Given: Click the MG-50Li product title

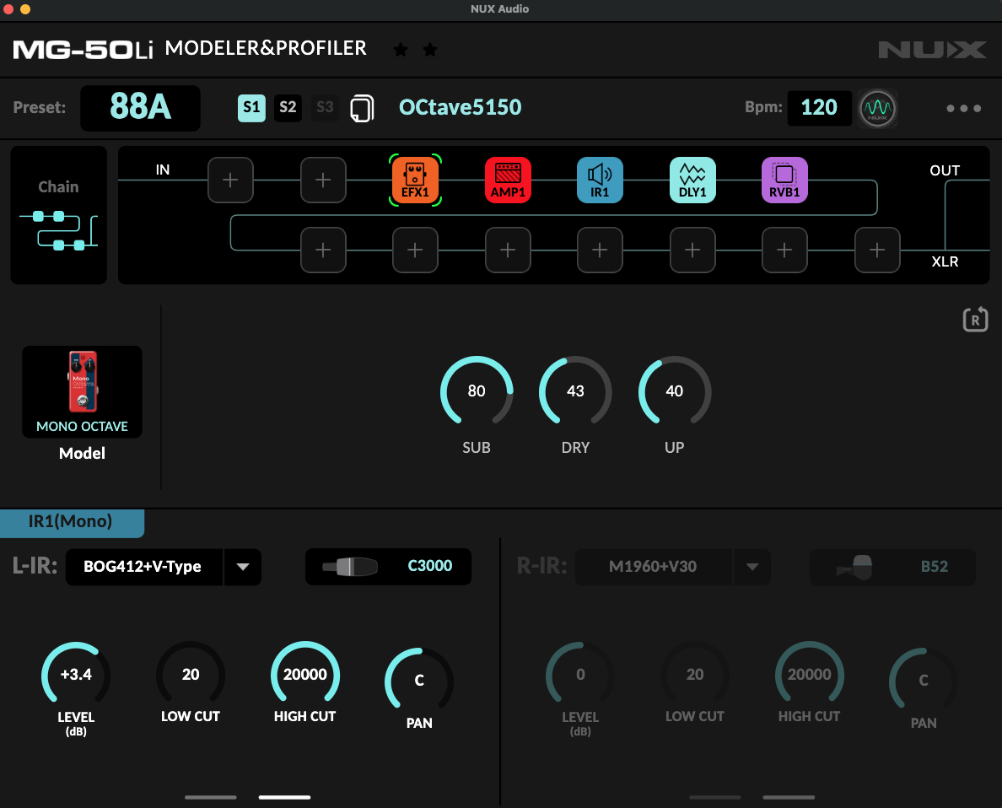Looking at the screenshot, I should [x=83, y=50].
